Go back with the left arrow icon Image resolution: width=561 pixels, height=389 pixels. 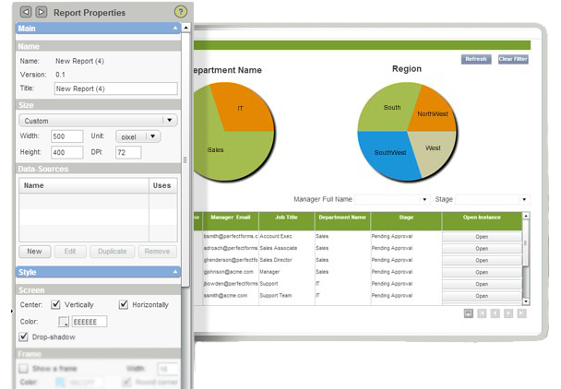click(x=26, y=12)
